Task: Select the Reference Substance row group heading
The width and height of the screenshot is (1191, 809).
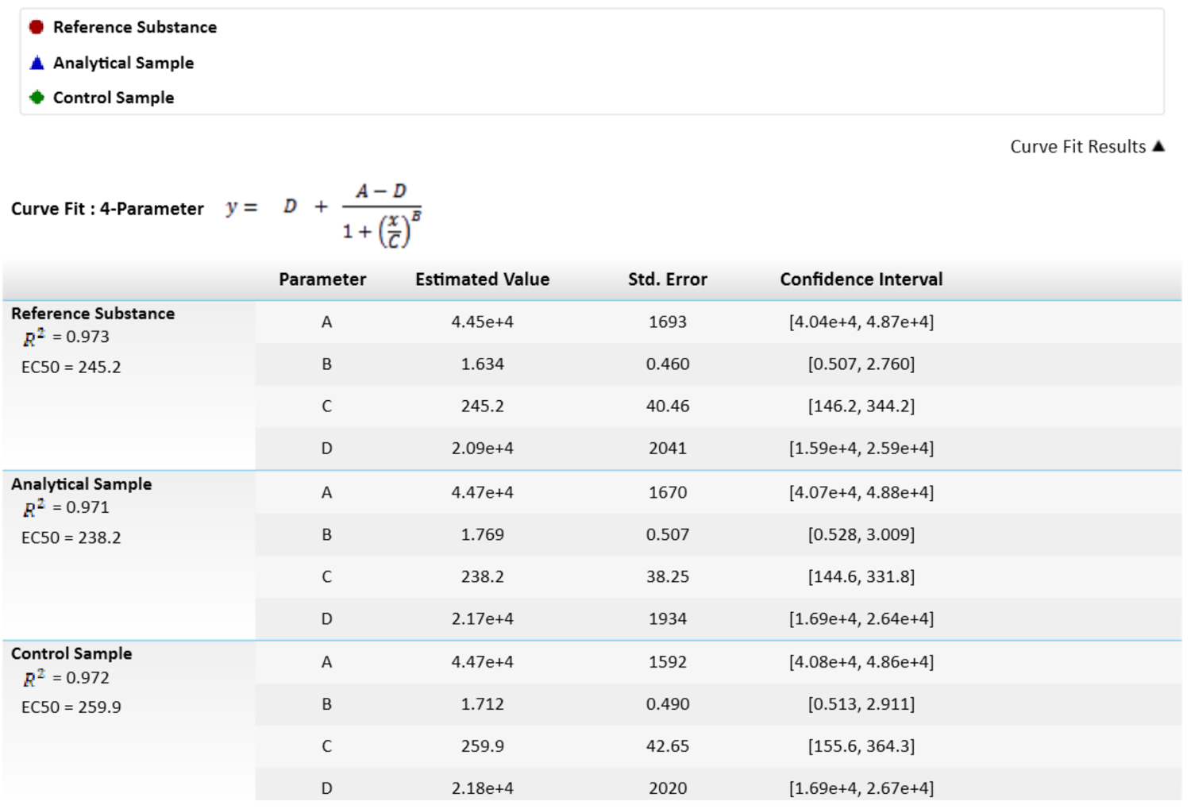Action: 93,314
